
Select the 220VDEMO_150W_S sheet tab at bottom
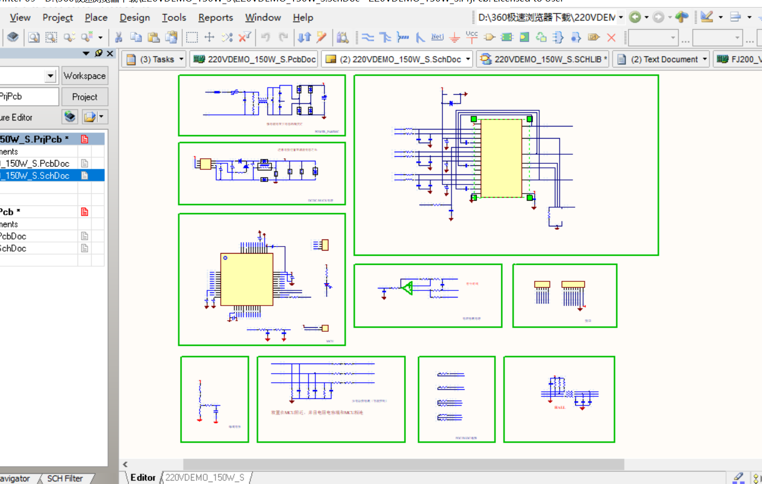(x=205, y=477)
